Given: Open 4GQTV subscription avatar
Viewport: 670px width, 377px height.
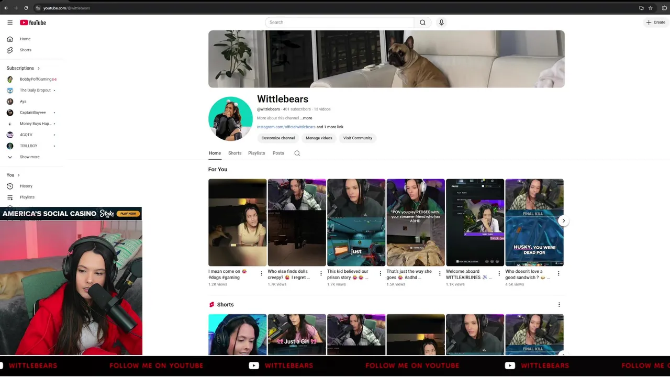Looking at the screenshot, I should 10,135.
